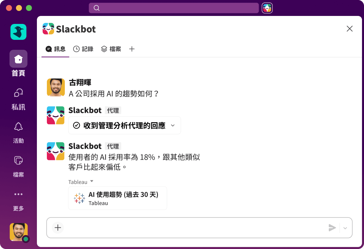Image resolution: width=364 pixels, height=249 pixels.
Task: Click the 古翔暉 profile photo in the message
Action: 56,87
